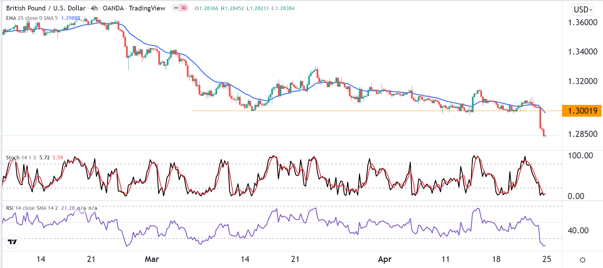Click the Mar label on time axis
603x268 pixels.
(152, 259)
